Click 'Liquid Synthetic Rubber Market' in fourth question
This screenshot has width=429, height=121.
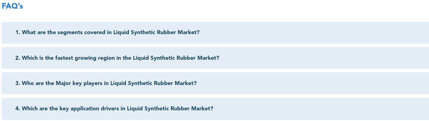[x=168, y=109]
